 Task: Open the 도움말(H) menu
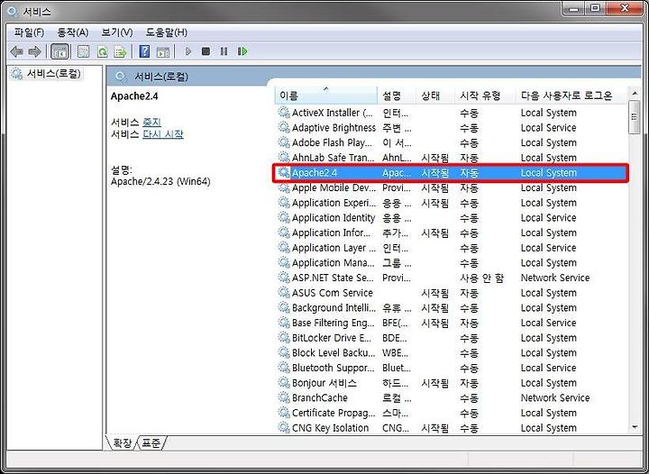(x=167, y=32)
